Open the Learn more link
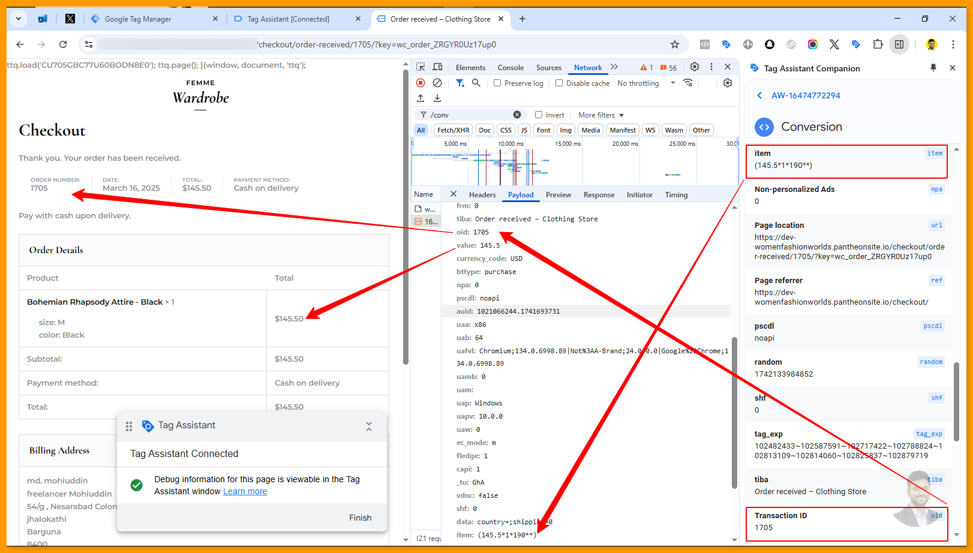973x553 pixels. pyautogui.click(x=245, y=491)
